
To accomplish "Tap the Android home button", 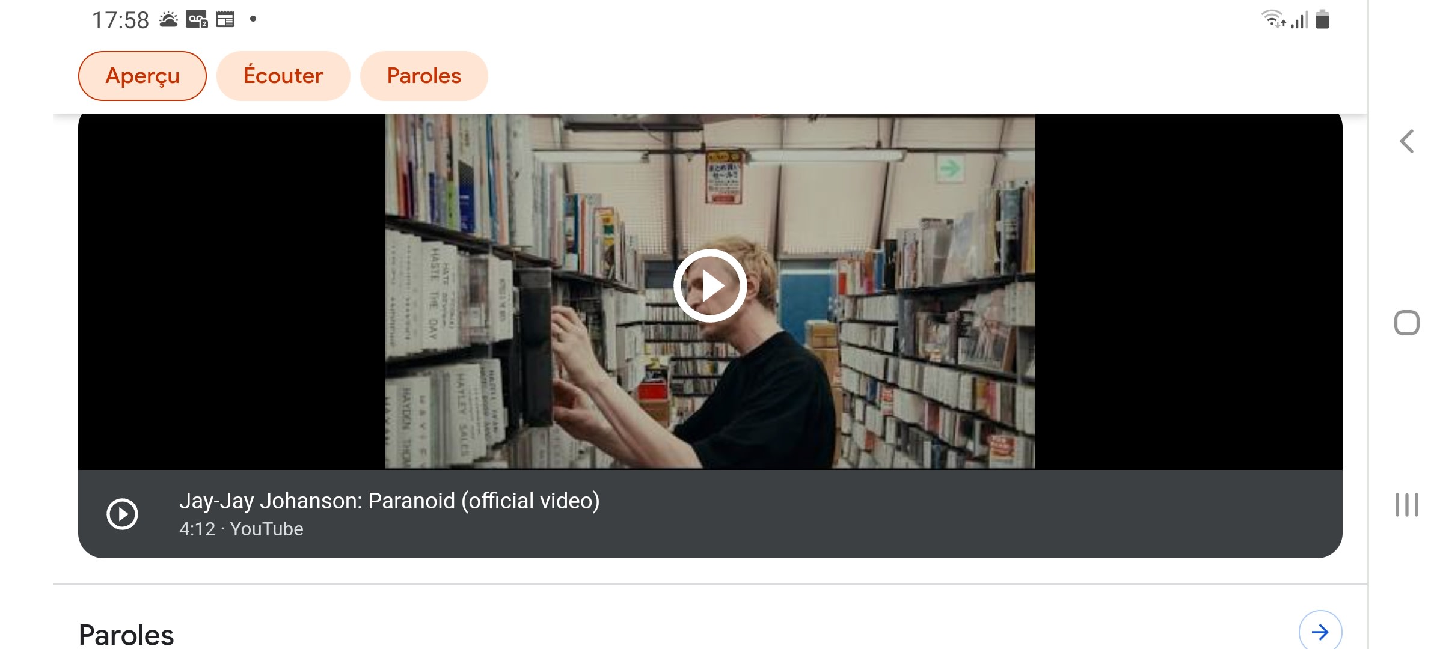I will coord(1407,323).
